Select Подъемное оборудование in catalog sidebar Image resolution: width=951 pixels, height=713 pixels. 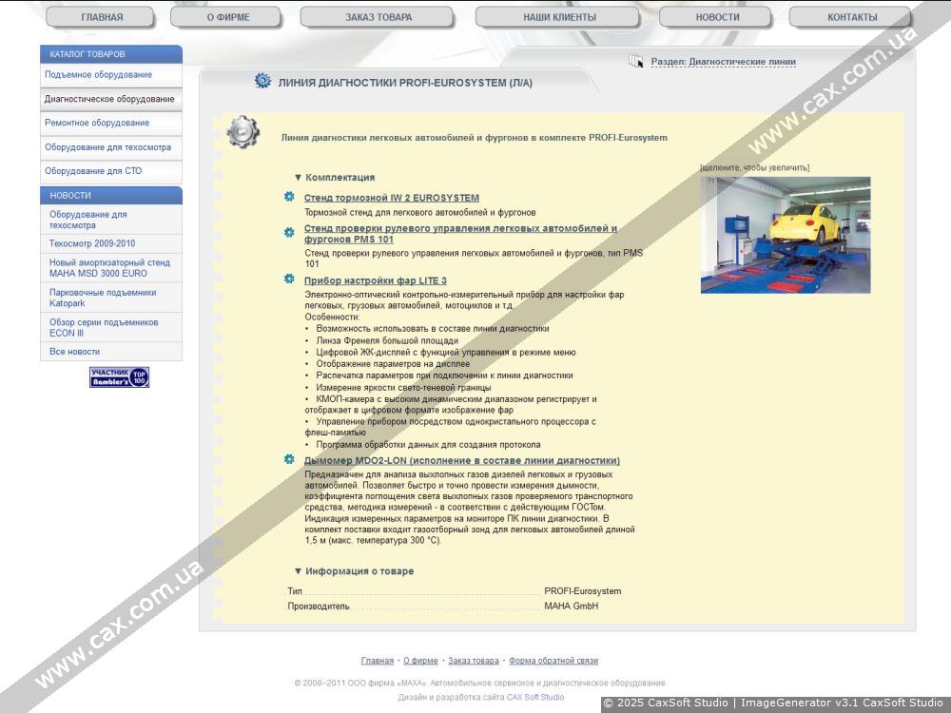coord(98,75)
